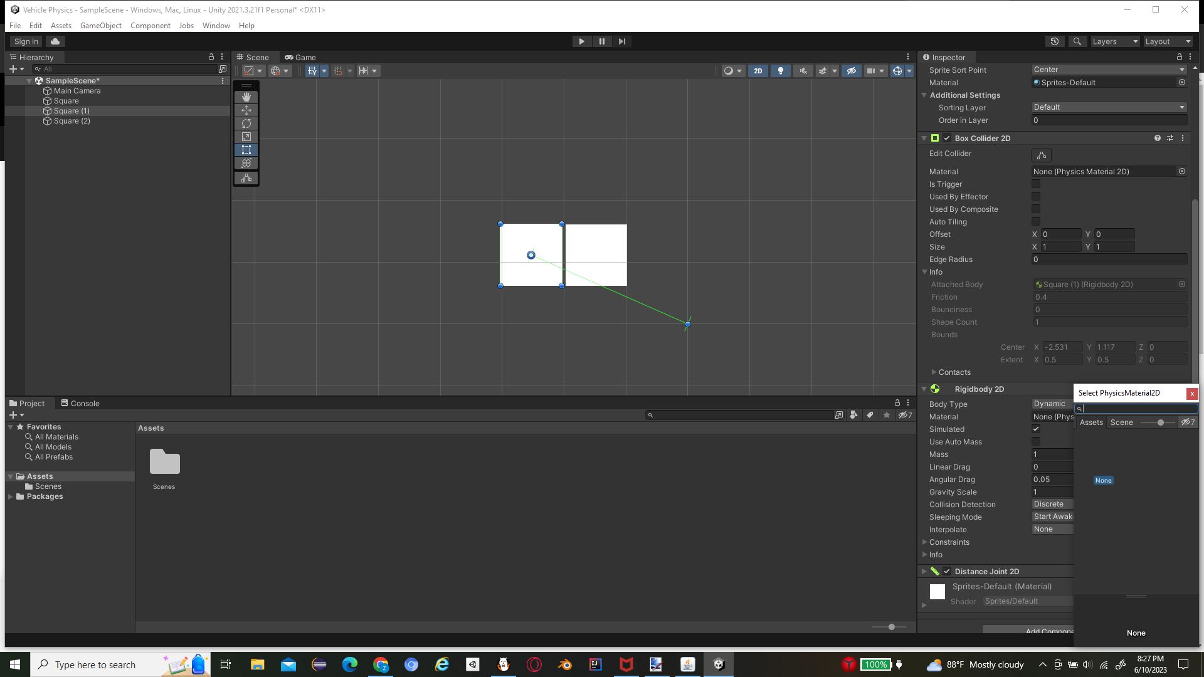Toggle scene view lighting
The width and height of the screenshot is (1204, 677).
click(x=781, y=71)
